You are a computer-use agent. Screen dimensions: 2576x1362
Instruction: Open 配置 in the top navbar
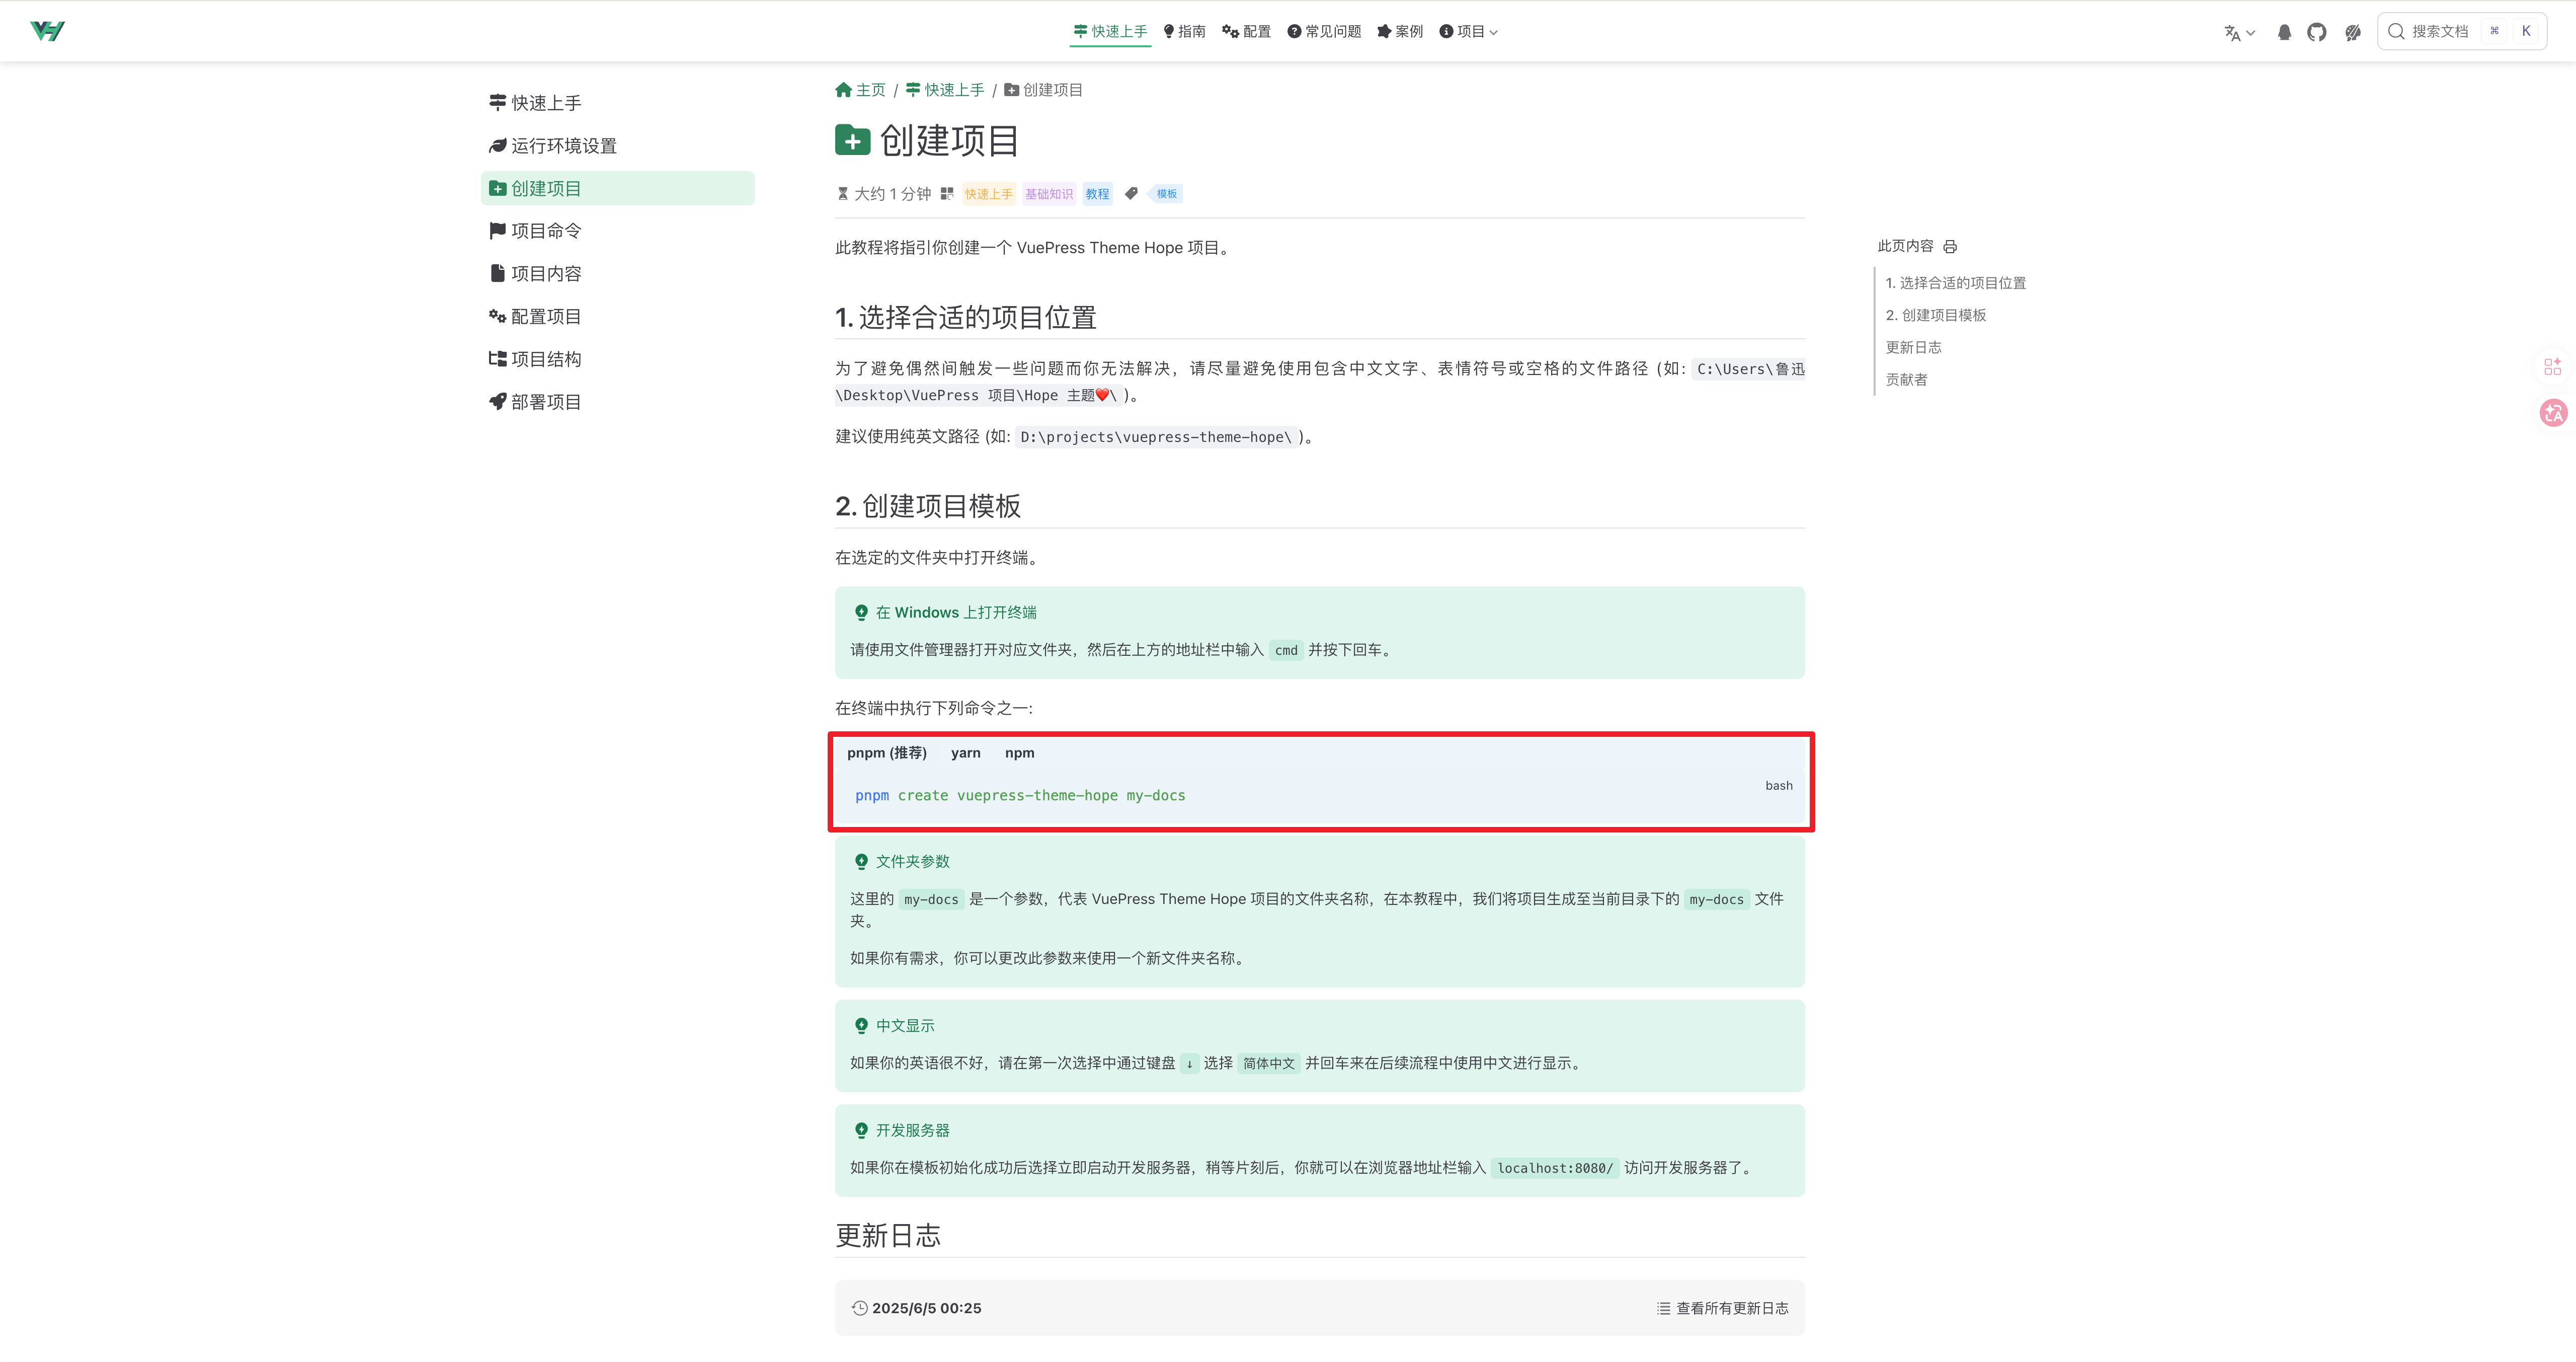pos(1246,32)
